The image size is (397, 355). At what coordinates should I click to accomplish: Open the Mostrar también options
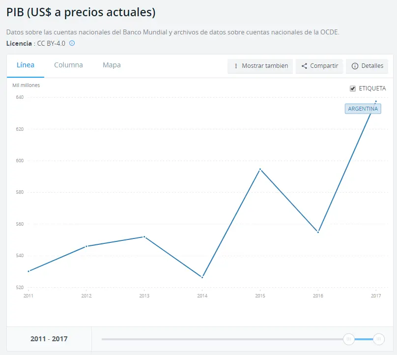pos(260,66)
